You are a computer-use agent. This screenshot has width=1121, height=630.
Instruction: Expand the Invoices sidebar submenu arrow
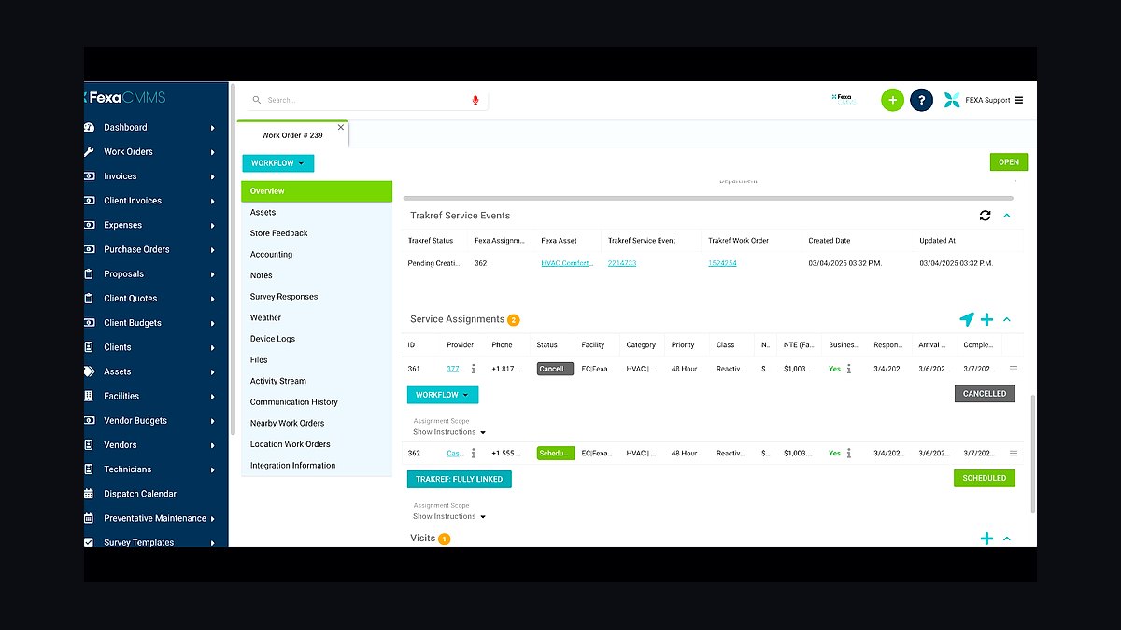pyautogui.click(x=213, y=176)
